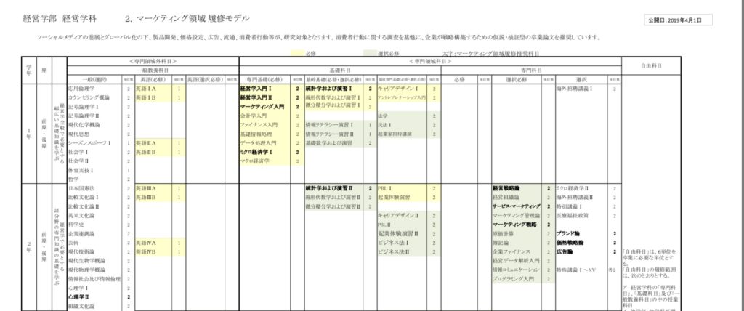Click 企業ファイナンス cell

(x=511, y=251)
